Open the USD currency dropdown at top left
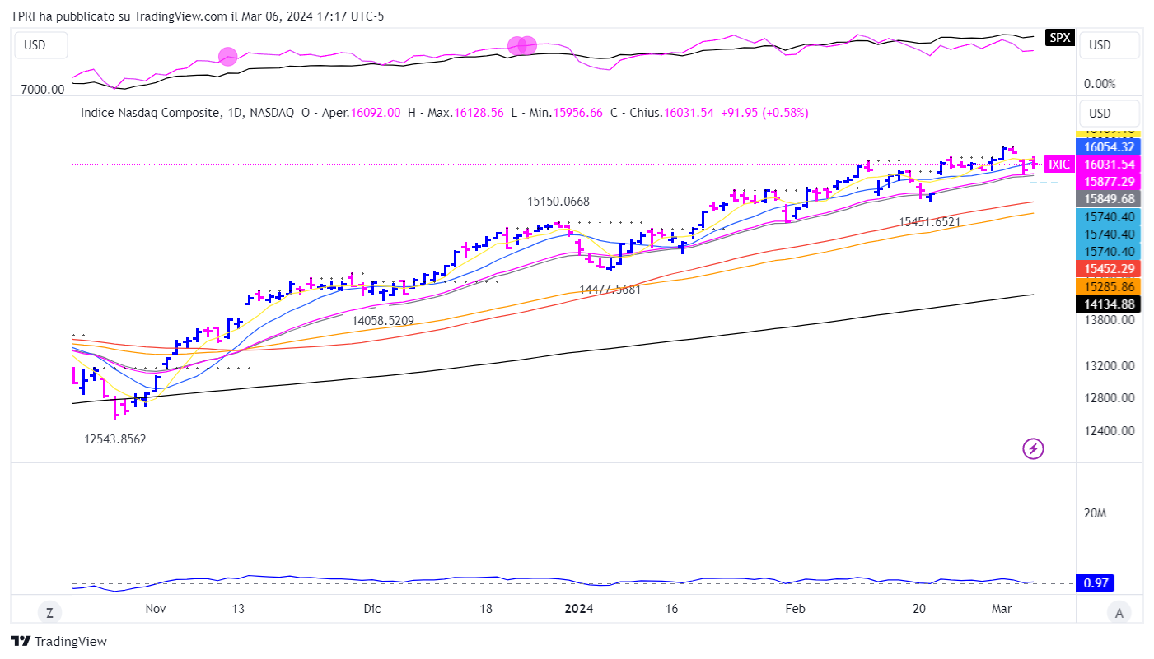Viewport: 1154px width, 659px height. [35, 45]
